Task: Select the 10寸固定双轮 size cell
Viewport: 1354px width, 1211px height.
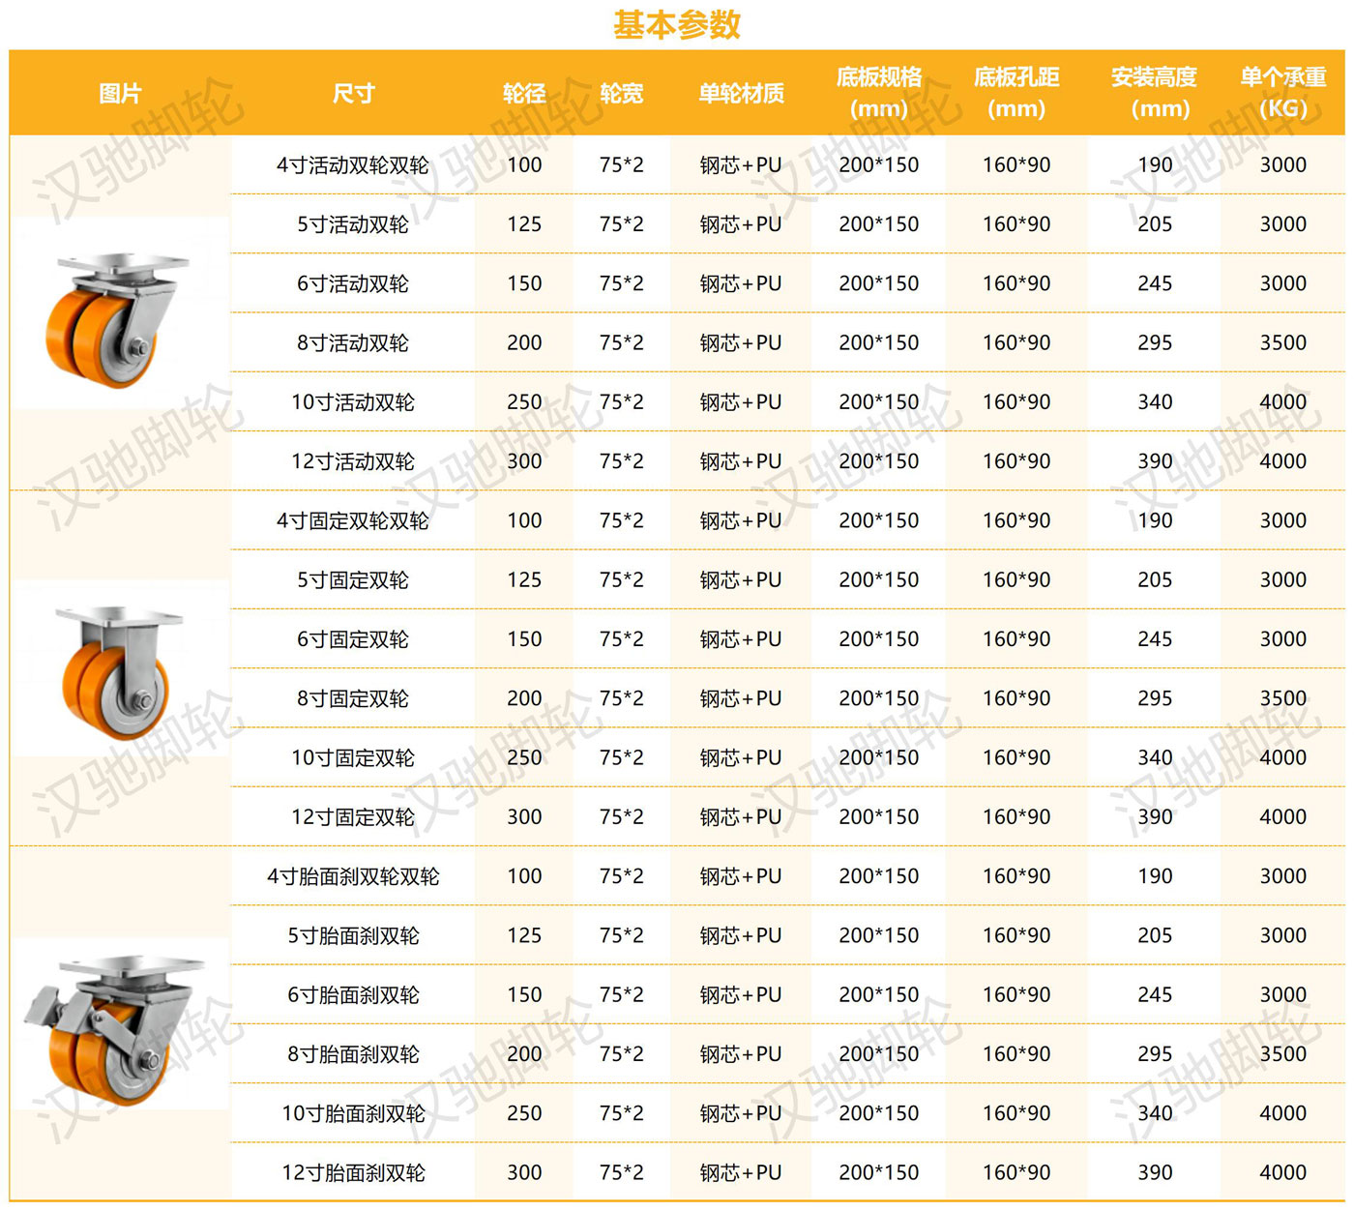Action: pos(353,758)
